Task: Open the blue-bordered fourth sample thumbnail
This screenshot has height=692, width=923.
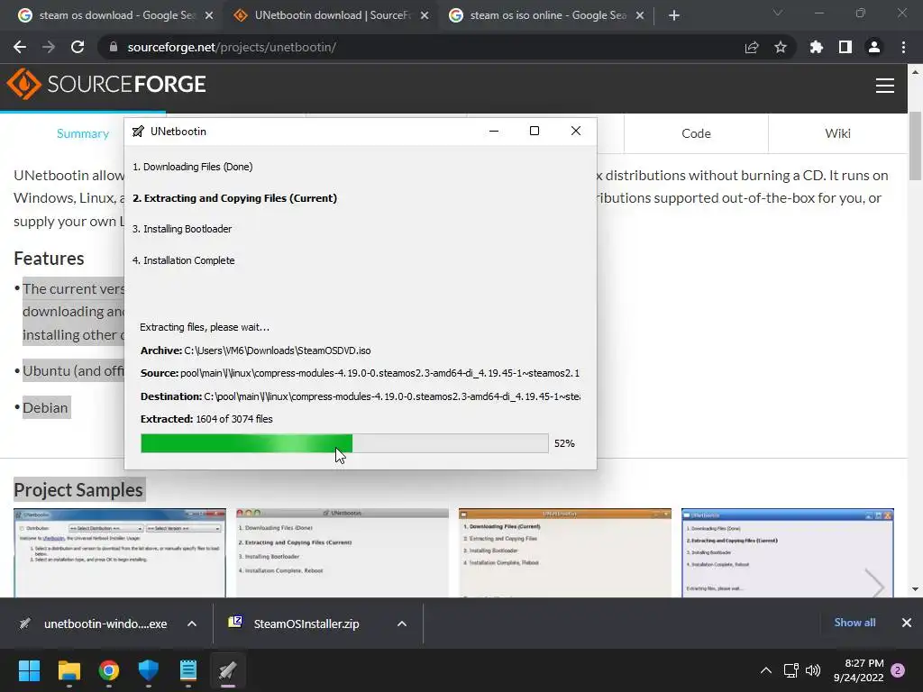Action: tap(788, 553)
